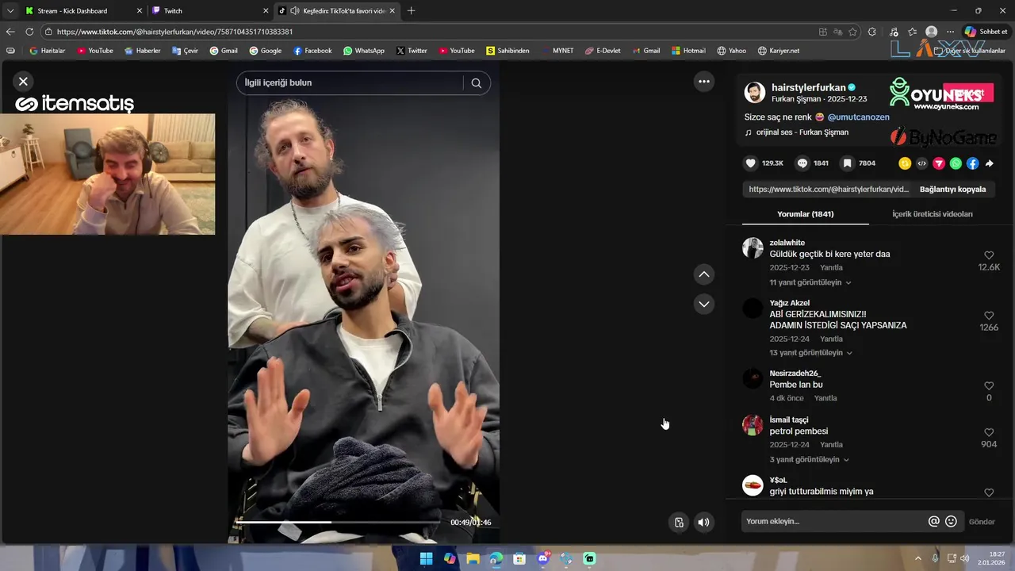Like İsmail taşçi's comment
Image resolution: width=1015 pixels, height=571 pixels.
989,432
